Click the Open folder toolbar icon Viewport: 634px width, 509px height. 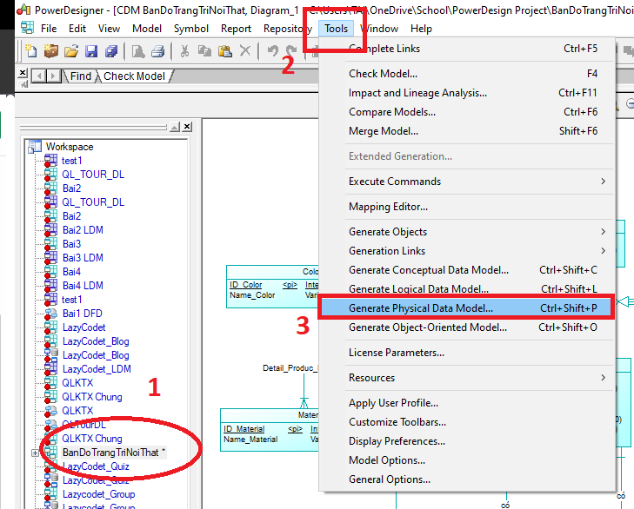pyautogui.click(x=71, y=51)
